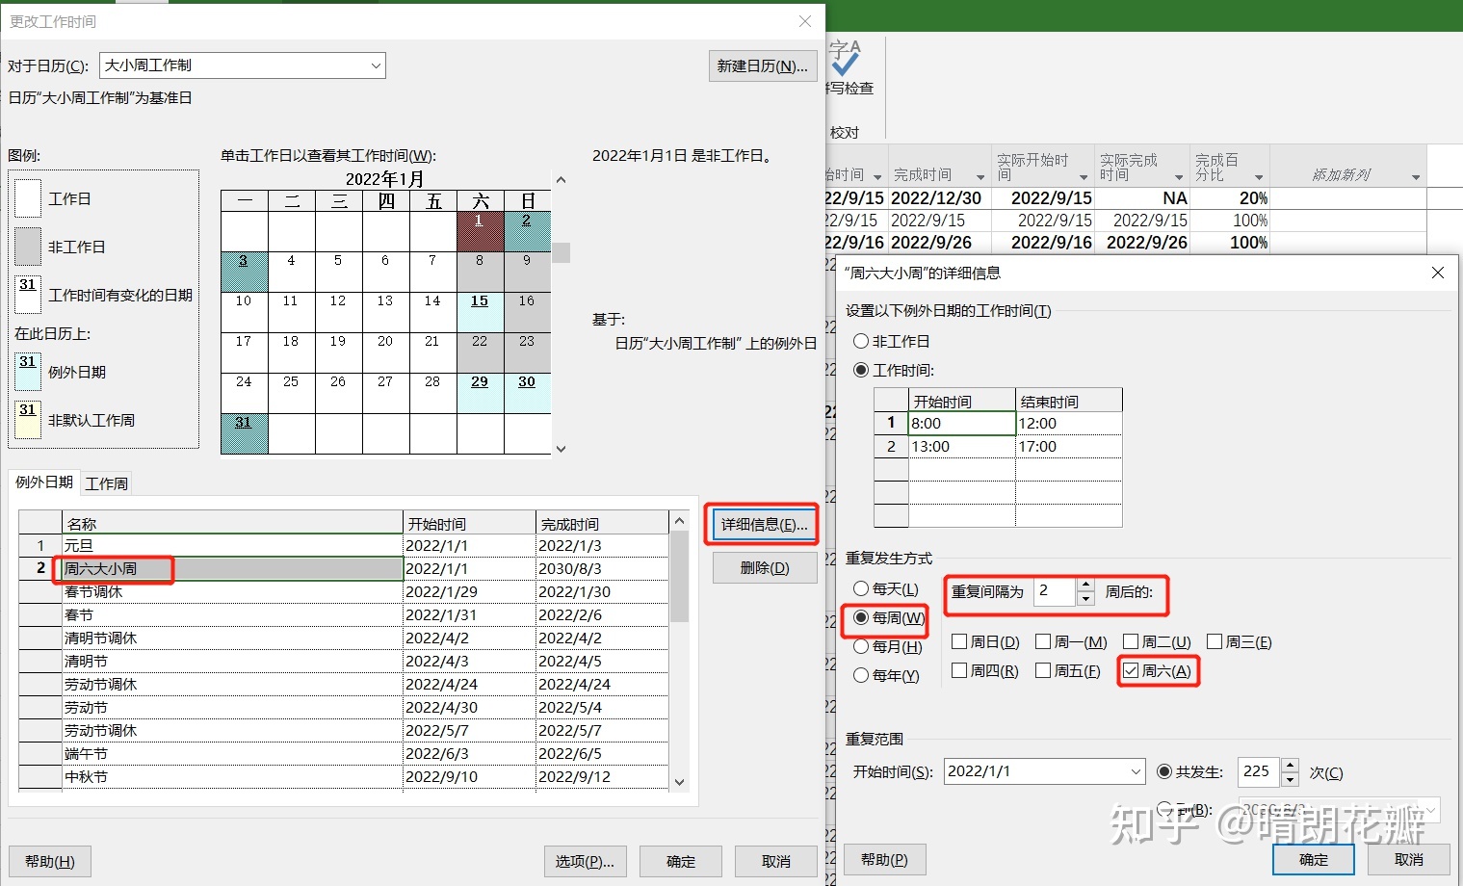
Task: Close the 周六大小周 details dialog
Action: pos(1438,273)
